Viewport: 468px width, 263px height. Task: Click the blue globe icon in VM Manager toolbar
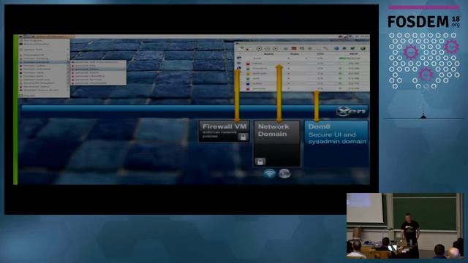(x=336, y=48)
